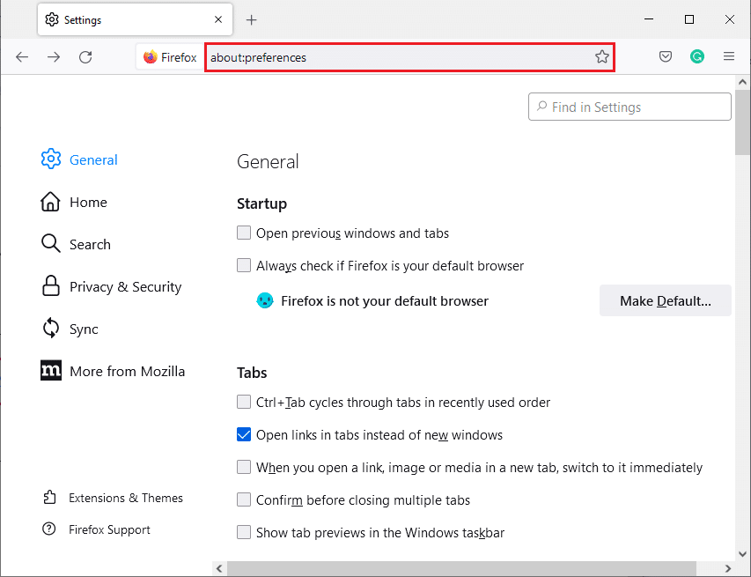Click the Firefox Support question mark icon
The height and width of the screenshot is (577, 751).
point(48,529)
